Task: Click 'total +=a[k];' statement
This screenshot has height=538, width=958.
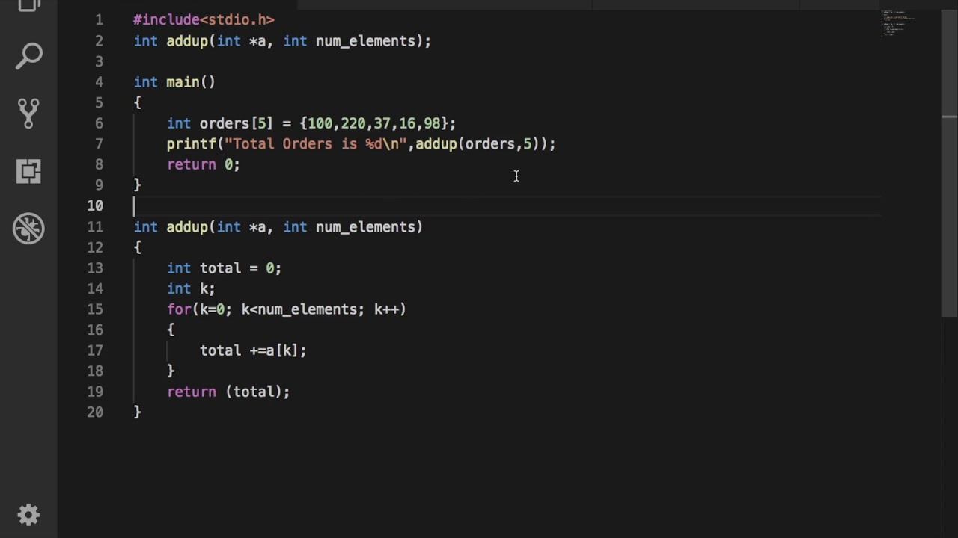Action: tap(253, 350)
